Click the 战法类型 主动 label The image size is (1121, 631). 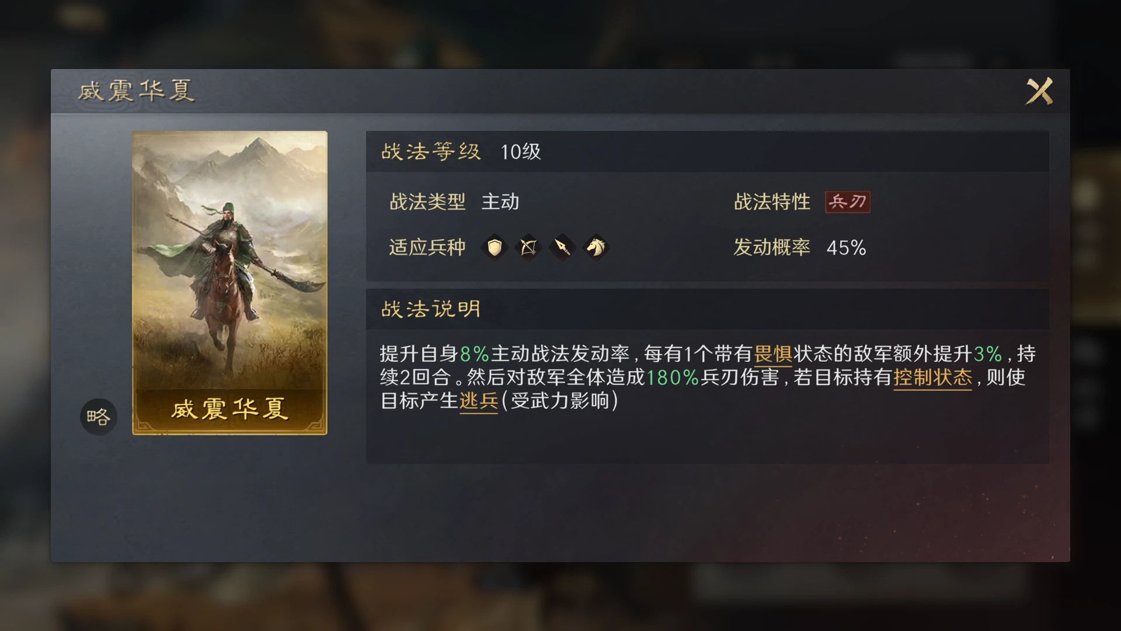(x=454, y=202)
